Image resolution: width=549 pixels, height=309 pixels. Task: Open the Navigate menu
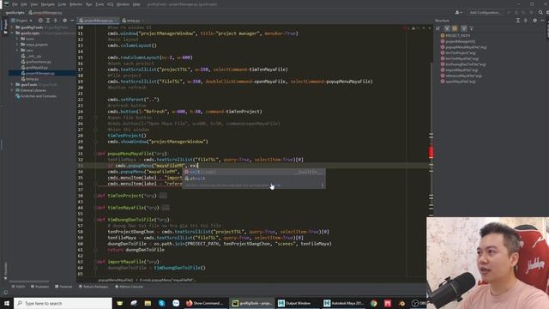point(48,4)
